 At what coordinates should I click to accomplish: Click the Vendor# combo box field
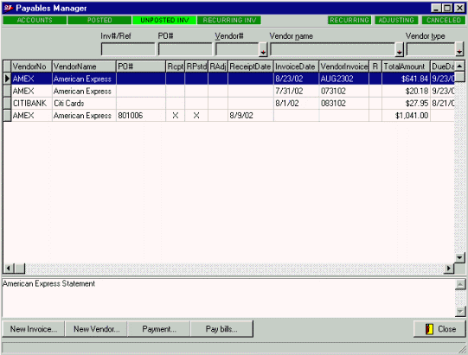(237, 49)
